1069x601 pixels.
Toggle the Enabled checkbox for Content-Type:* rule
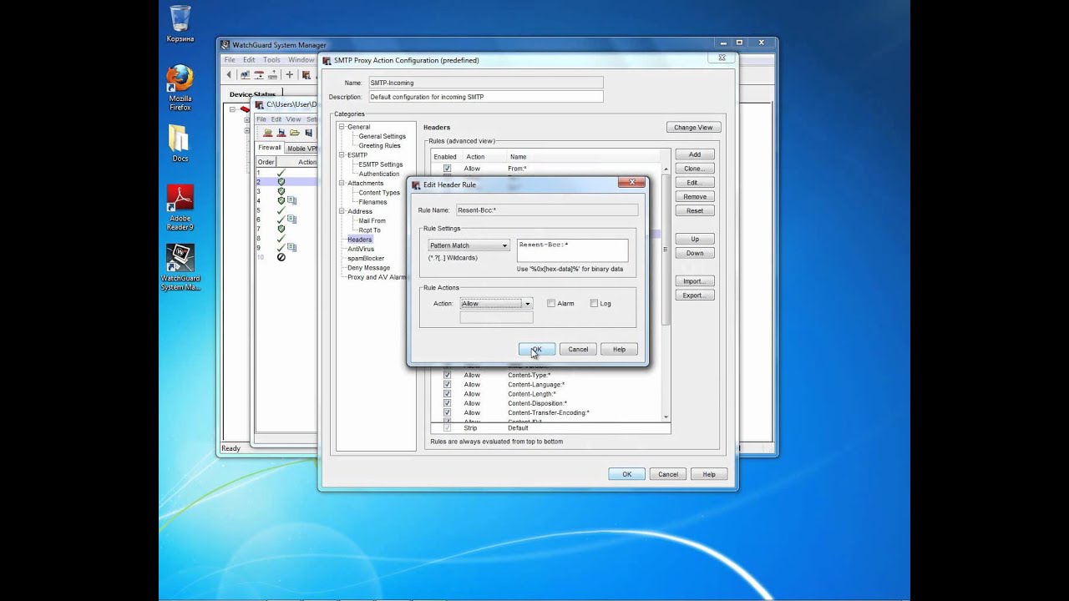pos(447,375)
